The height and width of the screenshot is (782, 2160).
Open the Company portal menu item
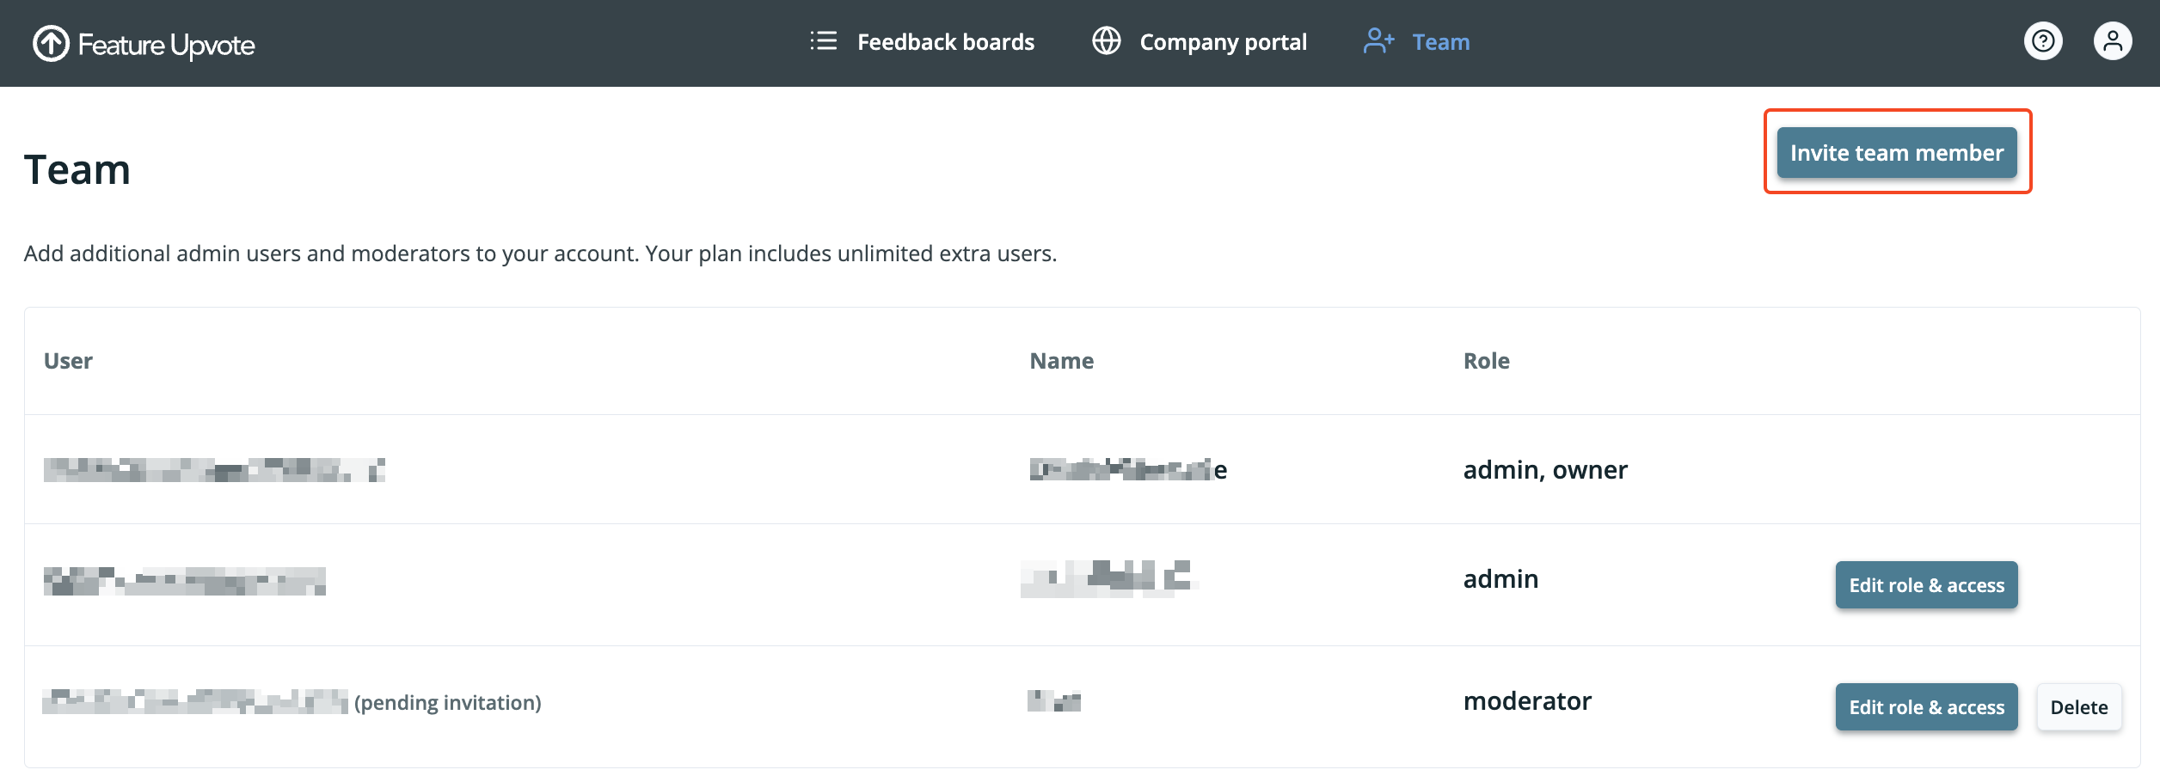pos(1223,42)
